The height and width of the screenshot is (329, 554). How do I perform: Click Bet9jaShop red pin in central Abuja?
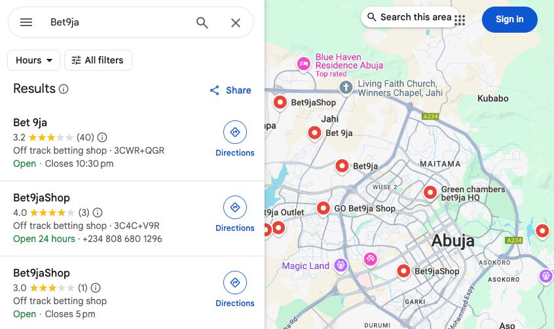tap(403, 271)
